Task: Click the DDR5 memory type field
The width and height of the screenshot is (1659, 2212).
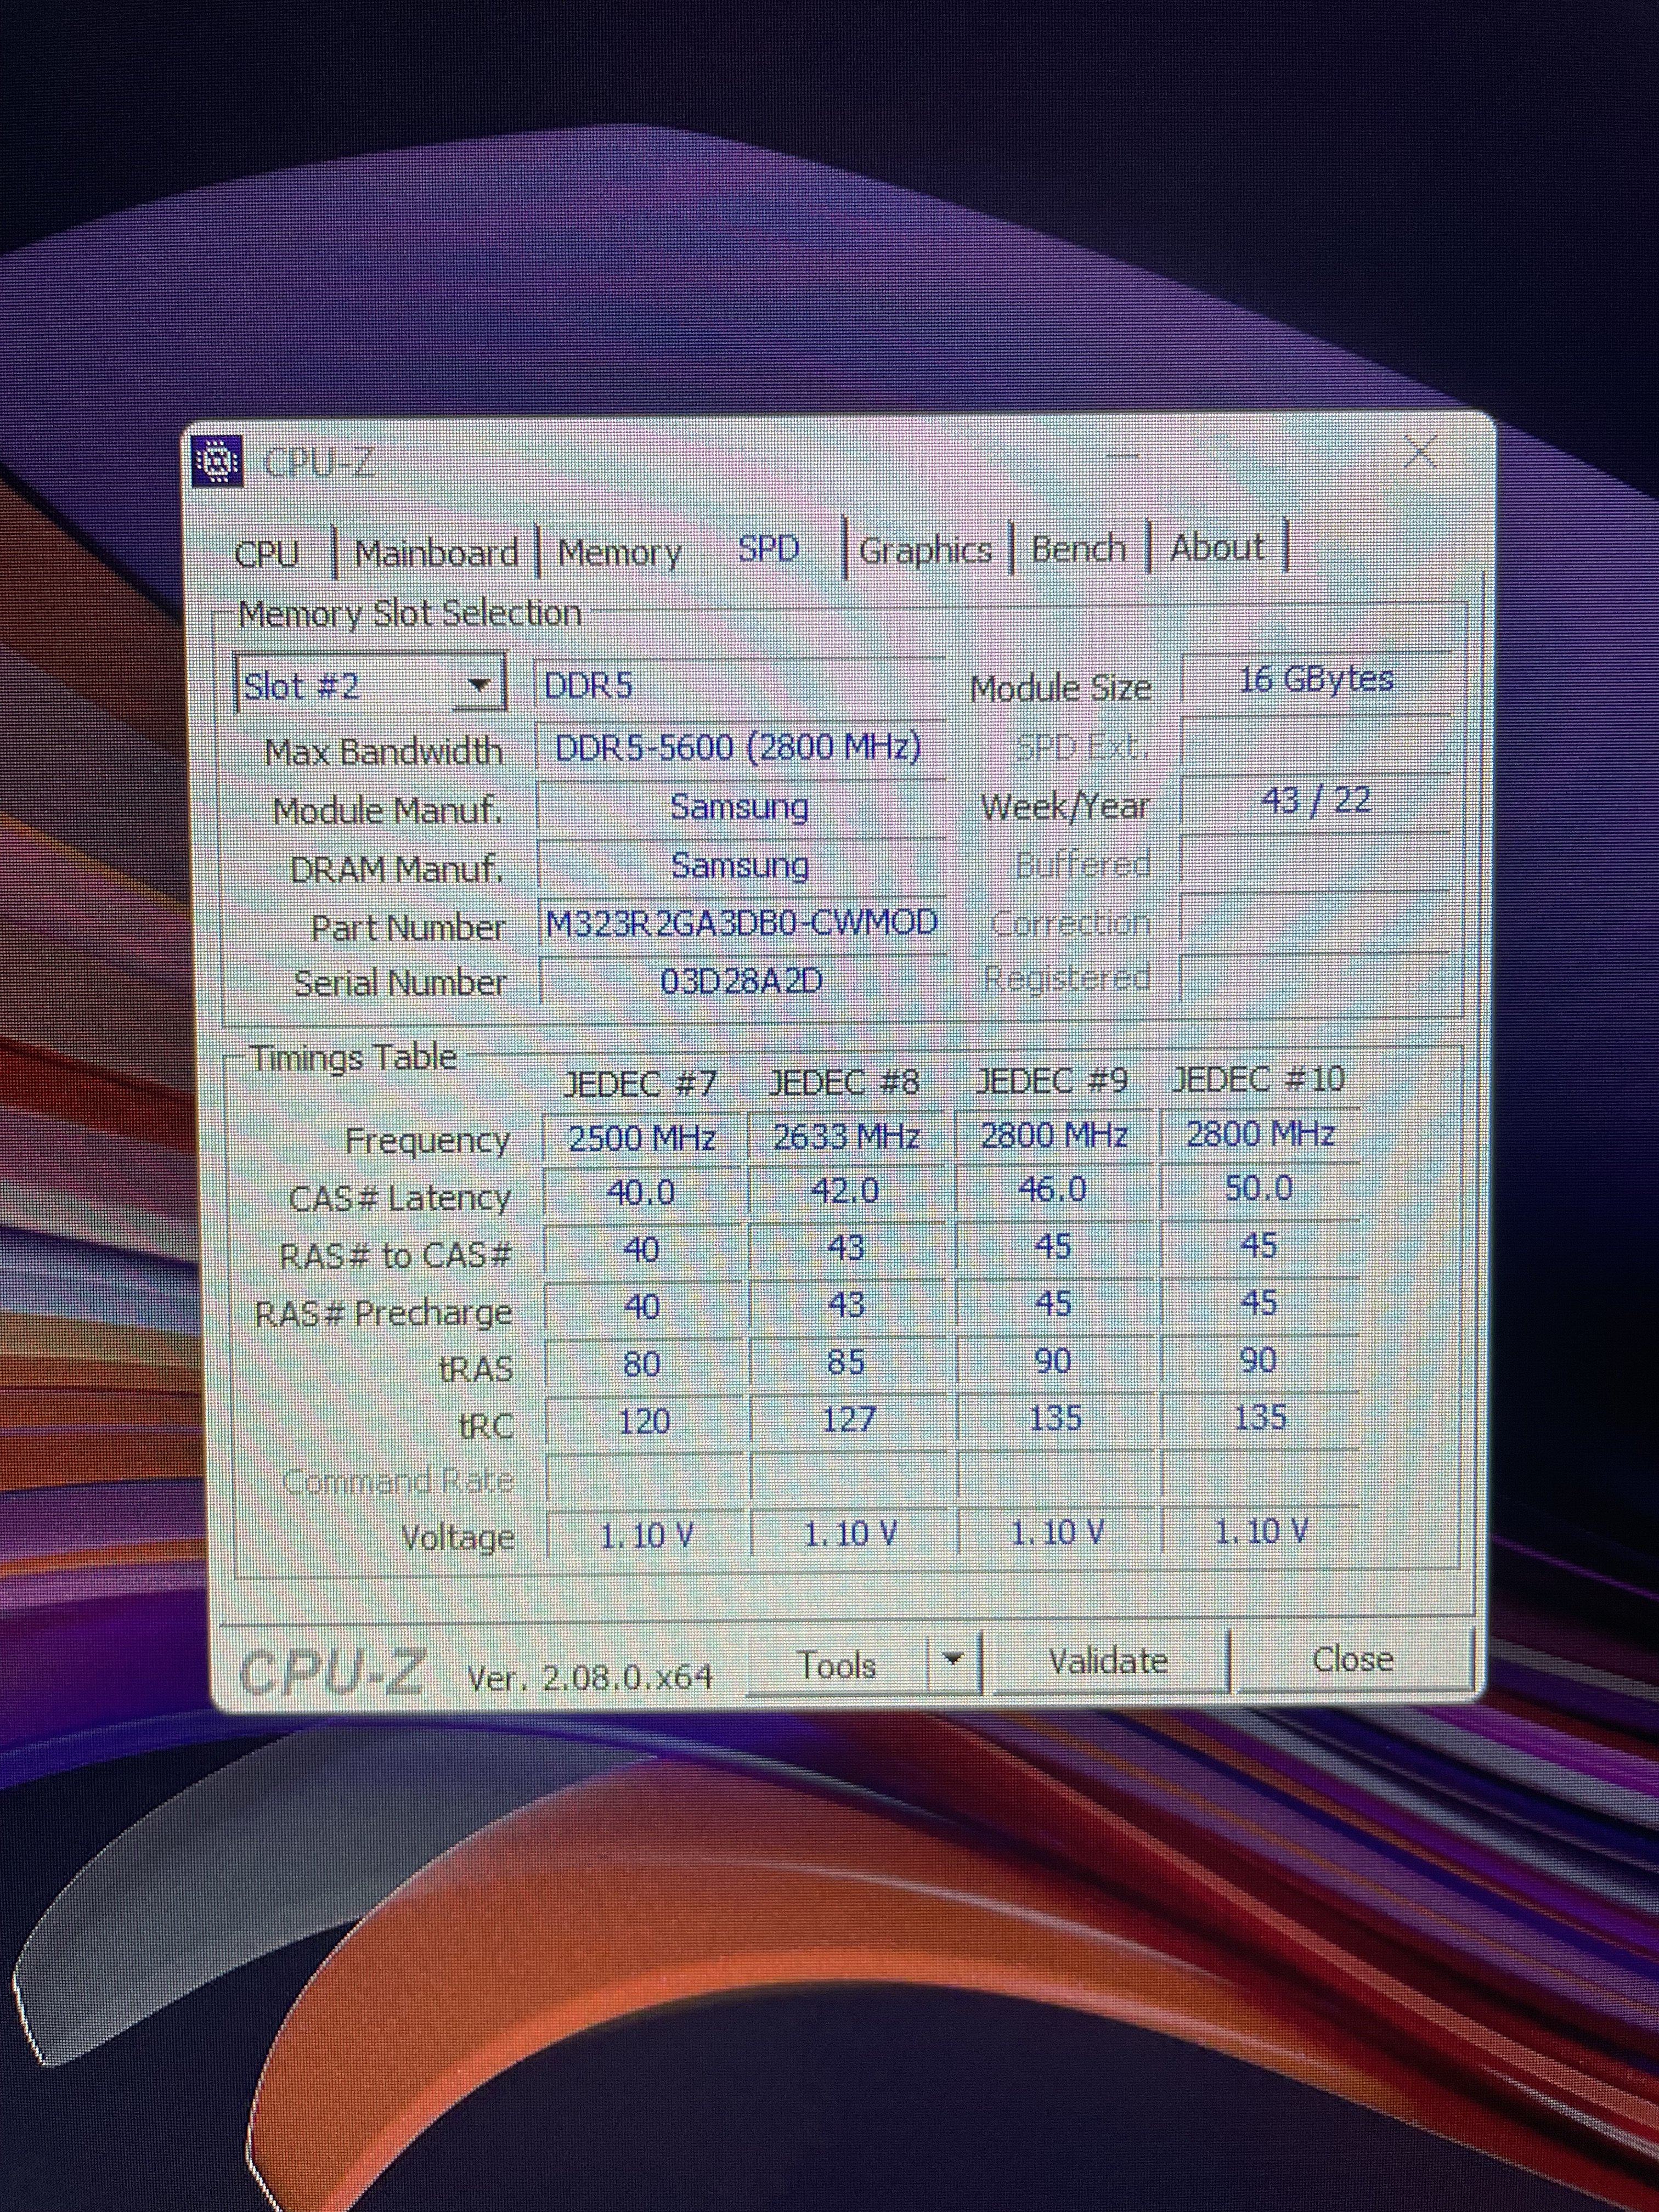Action: pos(740,686)
